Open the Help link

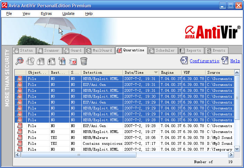(x=235, y=61)
